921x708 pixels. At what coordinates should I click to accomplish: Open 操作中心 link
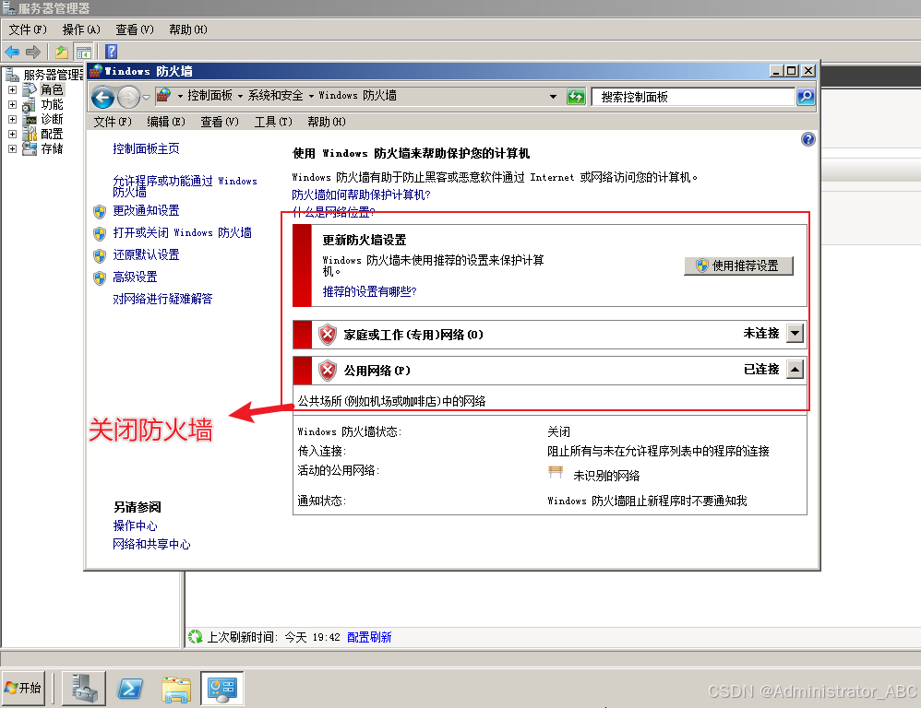click(x=135, y=525)
